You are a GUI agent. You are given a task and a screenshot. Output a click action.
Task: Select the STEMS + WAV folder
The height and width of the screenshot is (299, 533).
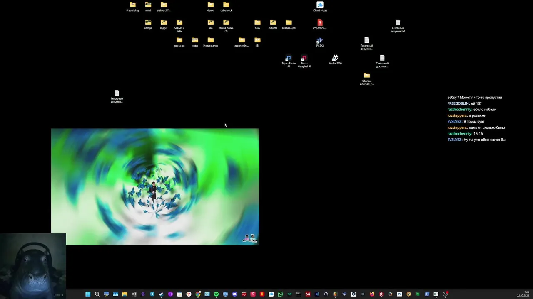(x=179, y=26)
